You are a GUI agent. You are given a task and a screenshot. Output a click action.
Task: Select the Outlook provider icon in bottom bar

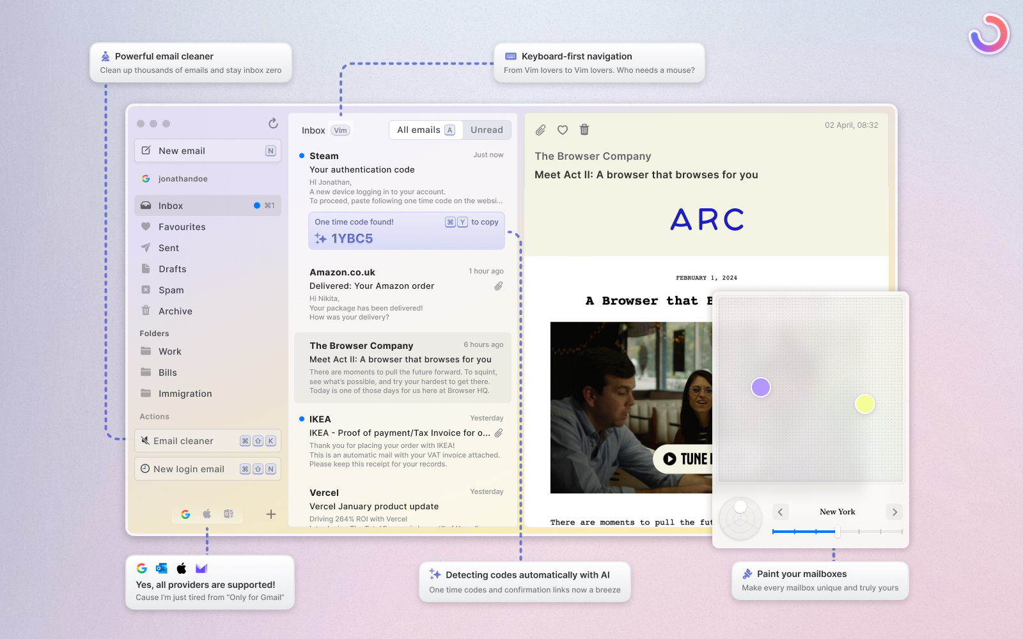tap(228, 514)
